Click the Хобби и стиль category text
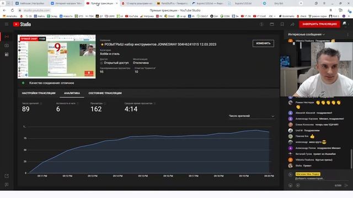353x198 pixels. pyautogui.click(x=110, y=54)
